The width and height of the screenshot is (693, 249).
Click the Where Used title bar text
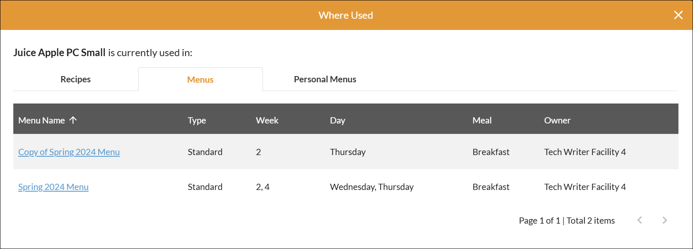click(x=346, y=15)
